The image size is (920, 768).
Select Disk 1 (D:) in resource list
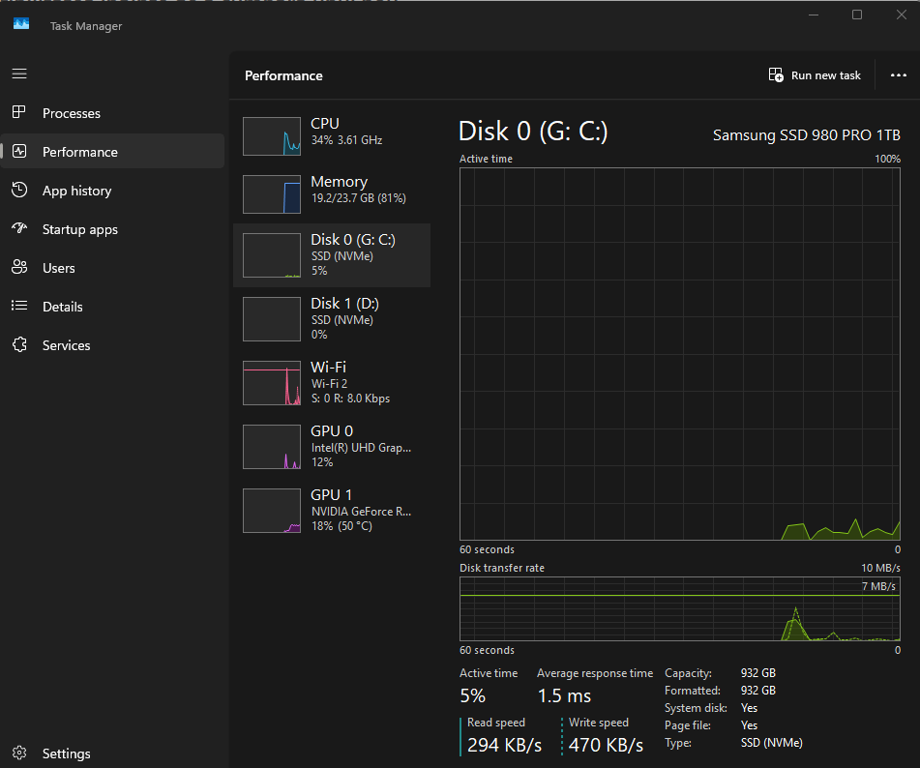[x=332, y=318]
